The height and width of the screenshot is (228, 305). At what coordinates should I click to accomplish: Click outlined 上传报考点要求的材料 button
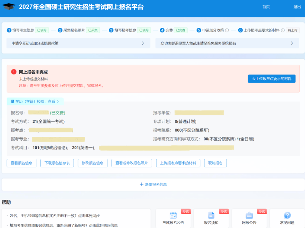point(178,163)
